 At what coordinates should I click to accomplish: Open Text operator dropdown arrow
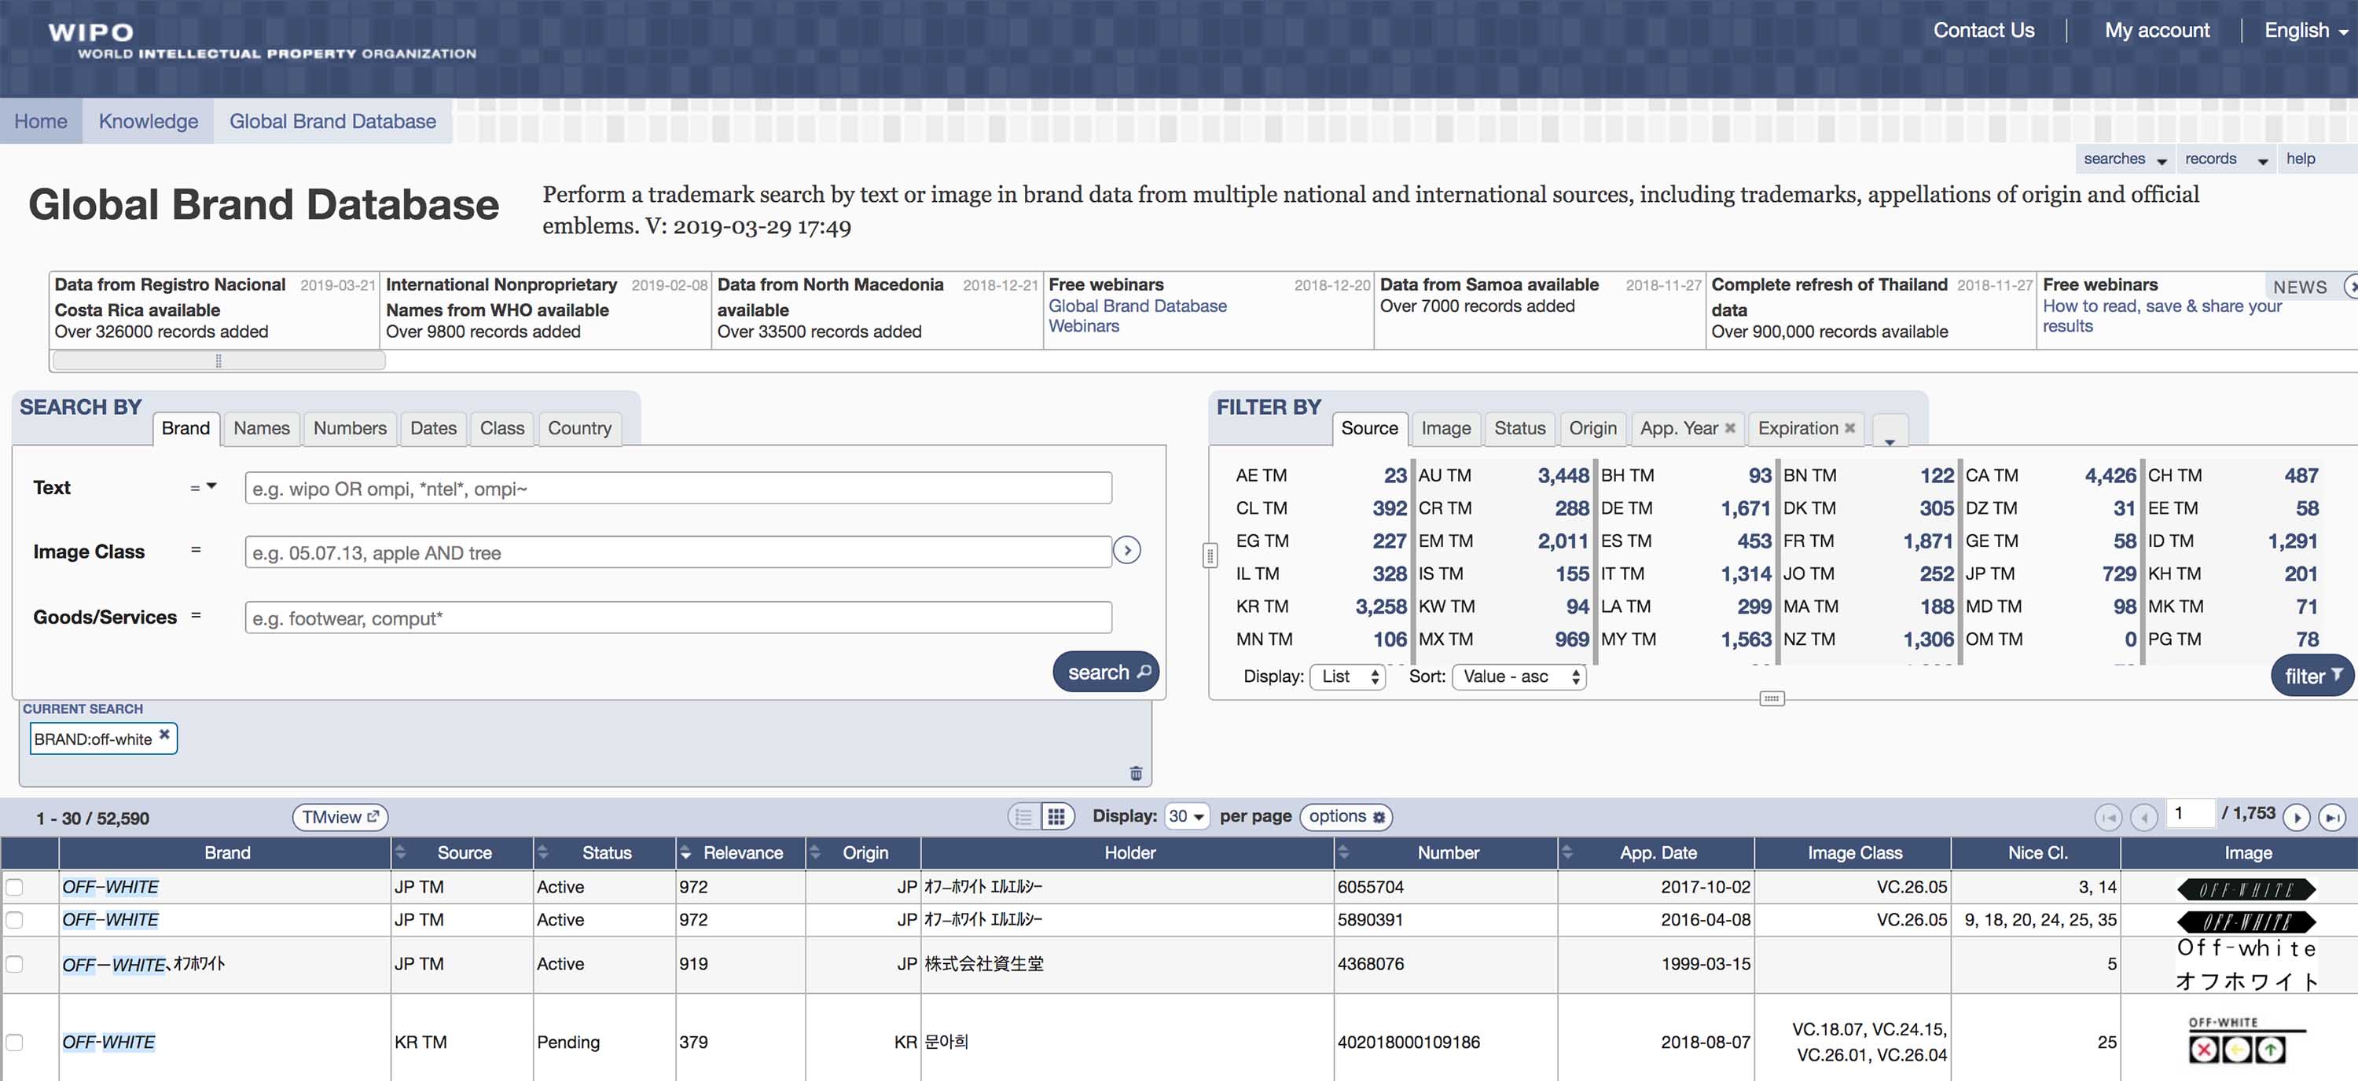point(211,486)
